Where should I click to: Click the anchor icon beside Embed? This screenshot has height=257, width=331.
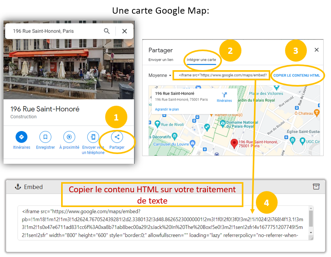tap(17, 187)
